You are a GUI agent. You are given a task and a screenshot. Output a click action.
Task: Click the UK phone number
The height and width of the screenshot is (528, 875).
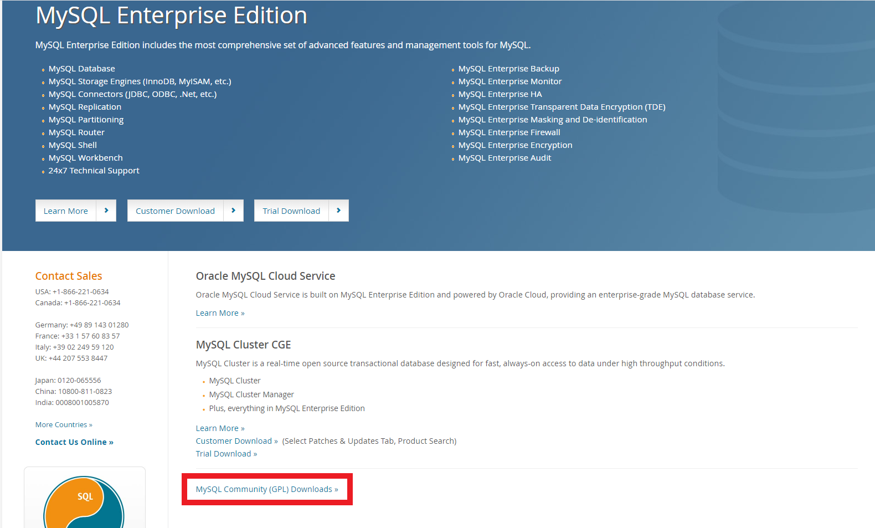point(78,358)
